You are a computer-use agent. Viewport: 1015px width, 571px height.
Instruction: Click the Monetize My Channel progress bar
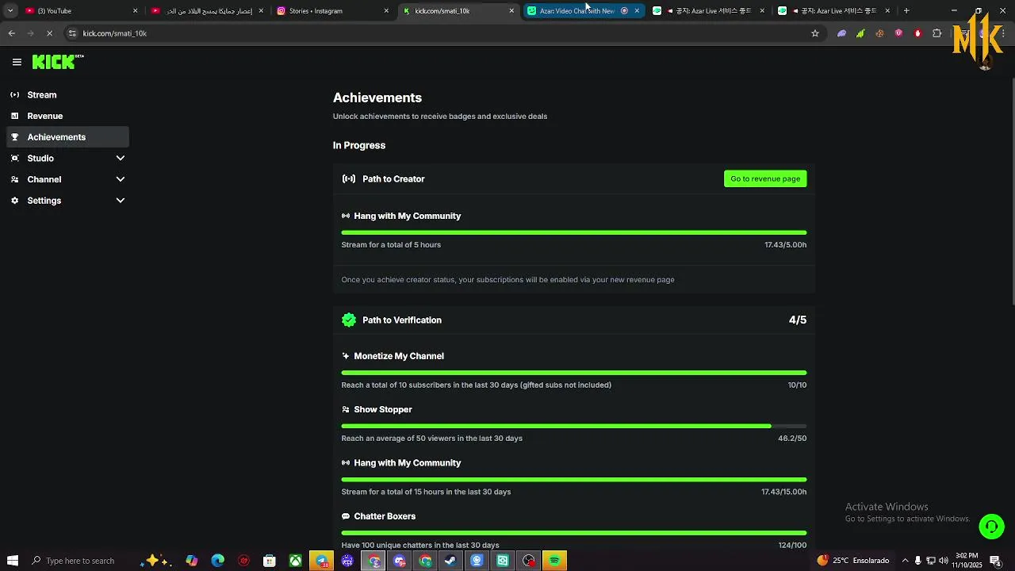point(574,373)
